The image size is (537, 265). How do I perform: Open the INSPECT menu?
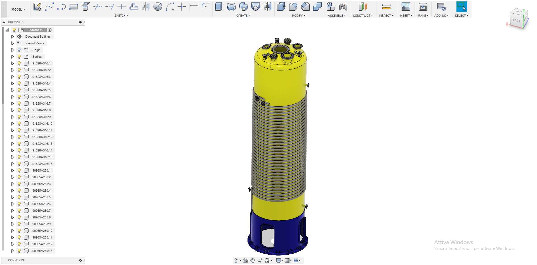(386, 16)
